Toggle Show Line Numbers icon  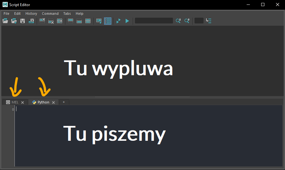click(x=108, y=21)
